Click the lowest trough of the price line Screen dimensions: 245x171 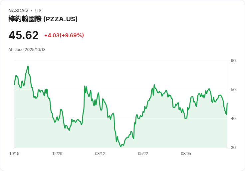pos(121,146)
